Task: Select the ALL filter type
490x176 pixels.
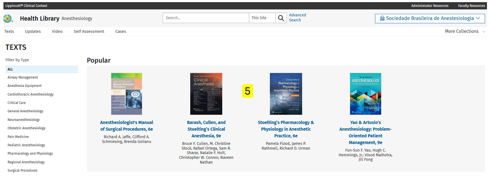Action: 42,69
